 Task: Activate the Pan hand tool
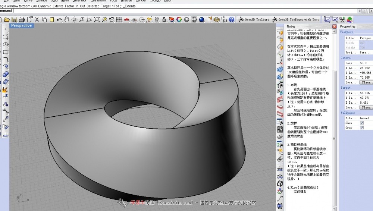(67, 19)
